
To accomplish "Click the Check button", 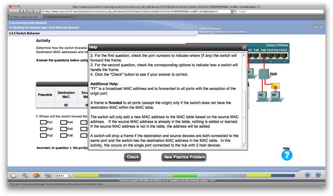I will tap(133, 157).
